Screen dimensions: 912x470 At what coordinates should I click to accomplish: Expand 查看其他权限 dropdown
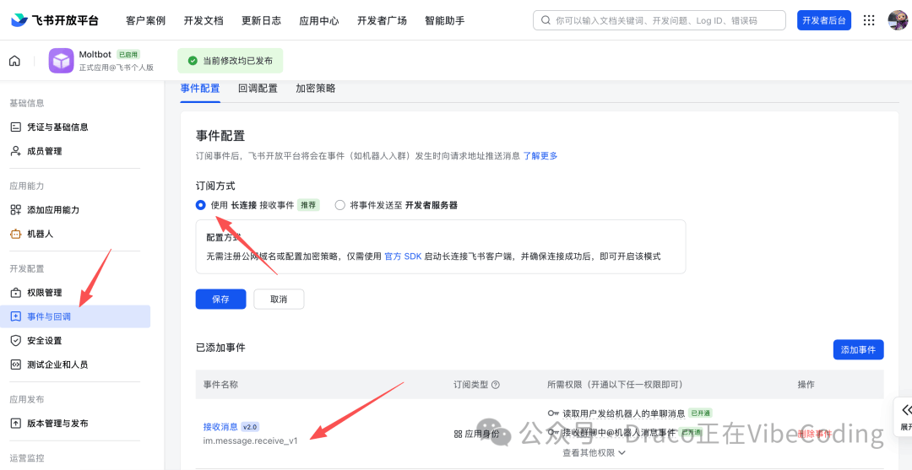point(594,452)
